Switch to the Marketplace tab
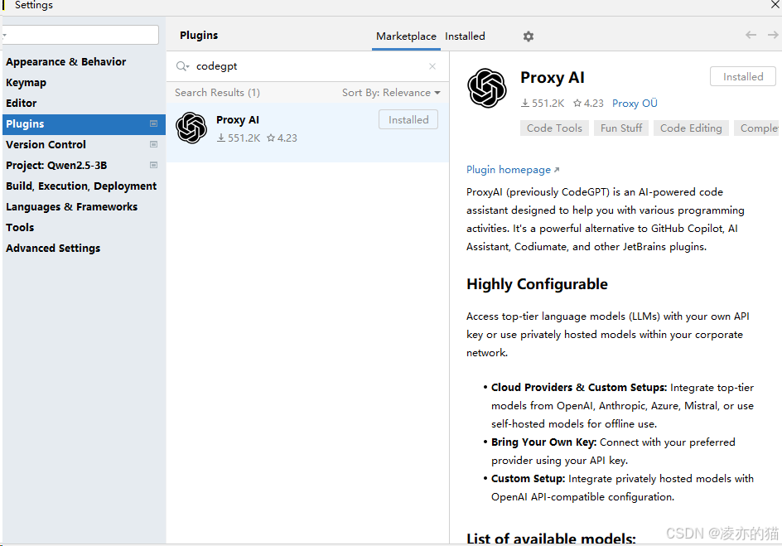Image resolution: width=782 pixels, height=546 pixels. (x=406, y=36)
